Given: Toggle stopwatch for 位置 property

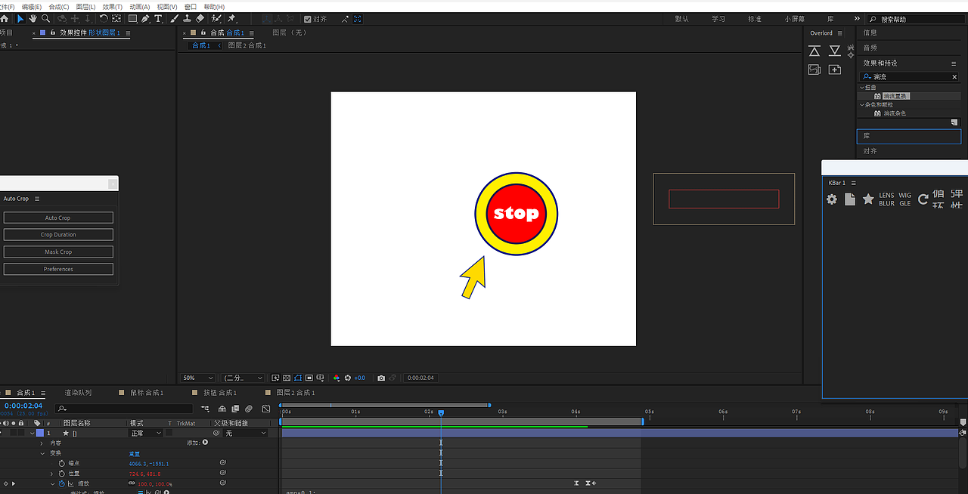Looking at the screenshot, I should point(62,474).
